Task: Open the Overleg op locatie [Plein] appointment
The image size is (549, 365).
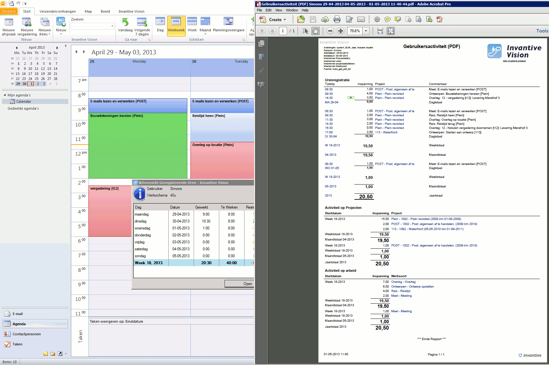Action: pyautogui.click(x=222, y=160)
